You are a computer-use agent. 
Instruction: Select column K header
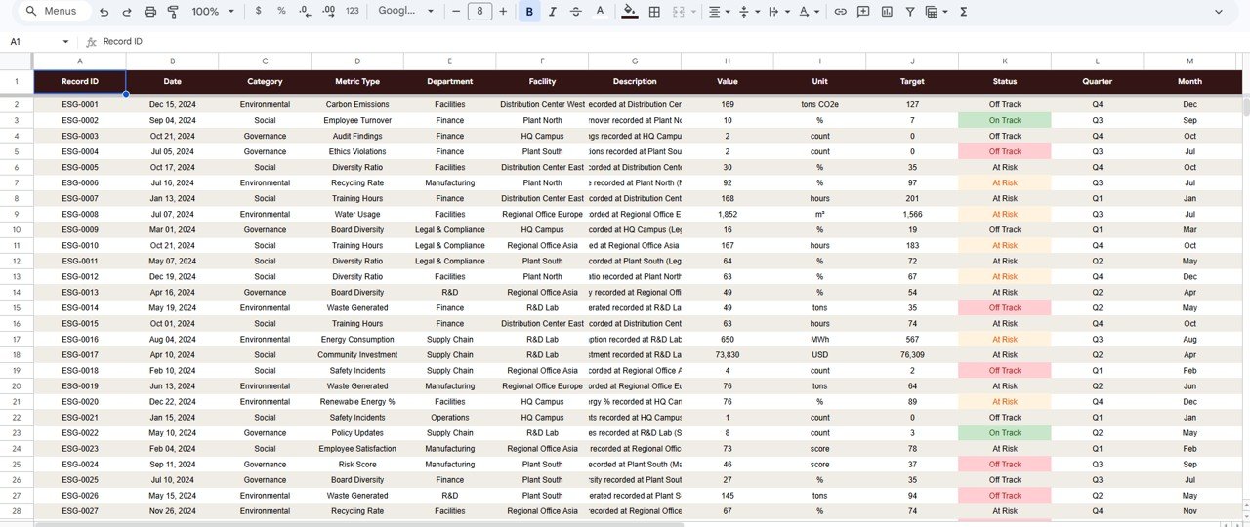[x=1005, y=61]
